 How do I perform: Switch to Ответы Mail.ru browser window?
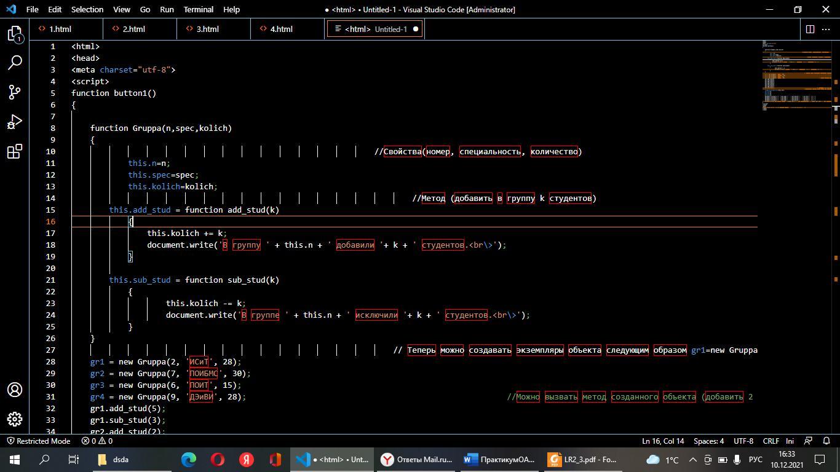pyautogui.click(x=416, y=460)
